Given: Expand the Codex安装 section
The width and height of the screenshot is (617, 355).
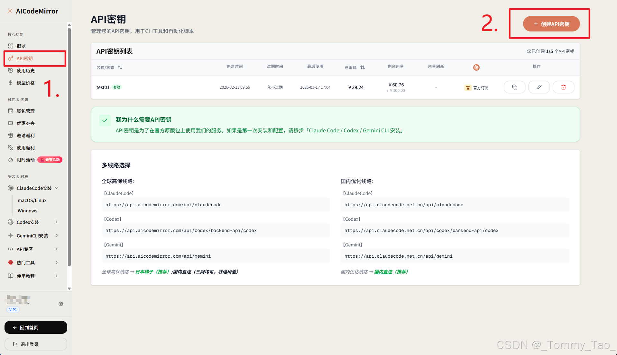Looking at the screenshot, I should (x=57, y=222).
